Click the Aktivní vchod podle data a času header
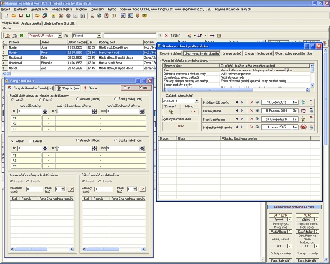The height and width of the screenshot is (264, 330). click(x=294, y=207)
